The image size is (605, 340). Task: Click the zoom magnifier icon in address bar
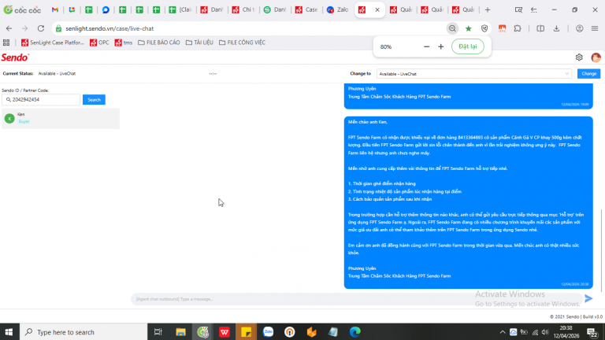[x=452, y=28]
